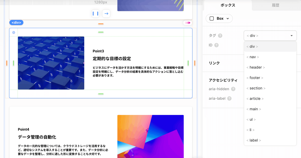Click the orange margin handle above the selected box

click(101, 24)
